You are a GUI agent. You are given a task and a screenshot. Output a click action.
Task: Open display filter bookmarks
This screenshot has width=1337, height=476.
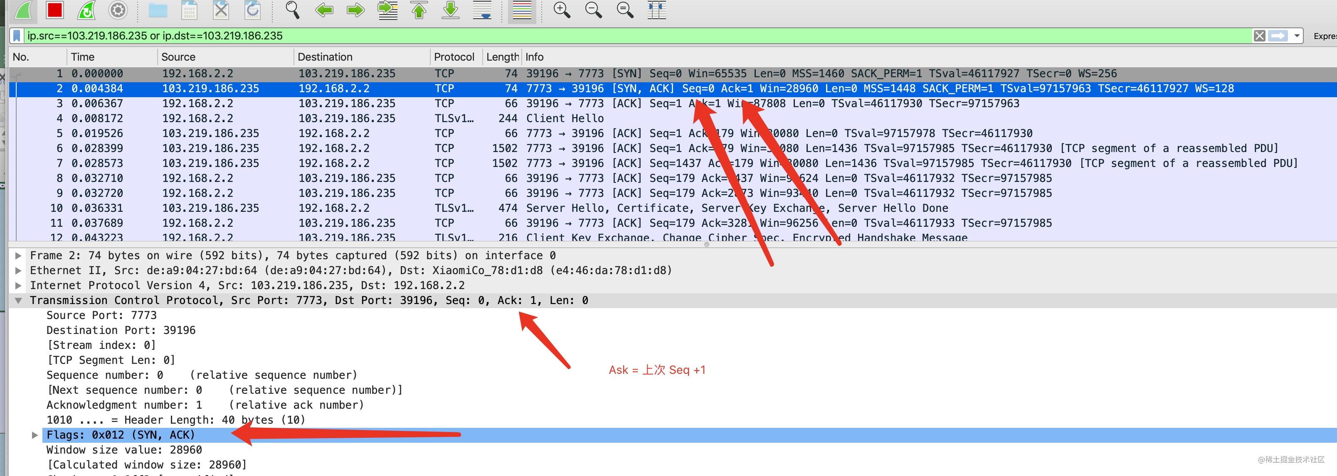(17, 36)
